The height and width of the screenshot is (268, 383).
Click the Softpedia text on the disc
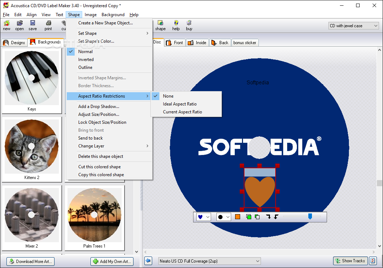pos(257,83)
